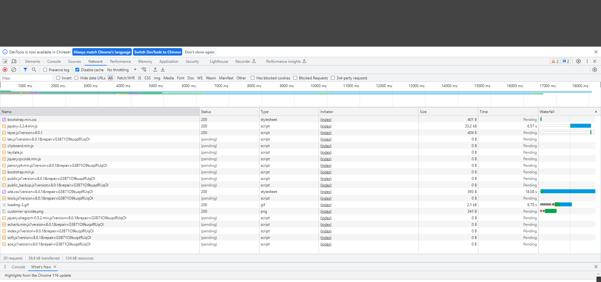Open (index) initiator for bootstrap.min.css
The image size is (601, 282).
pos(326,120)
